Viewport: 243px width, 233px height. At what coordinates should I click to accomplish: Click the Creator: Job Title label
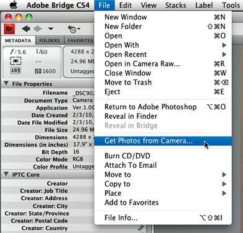pos(44,191)
